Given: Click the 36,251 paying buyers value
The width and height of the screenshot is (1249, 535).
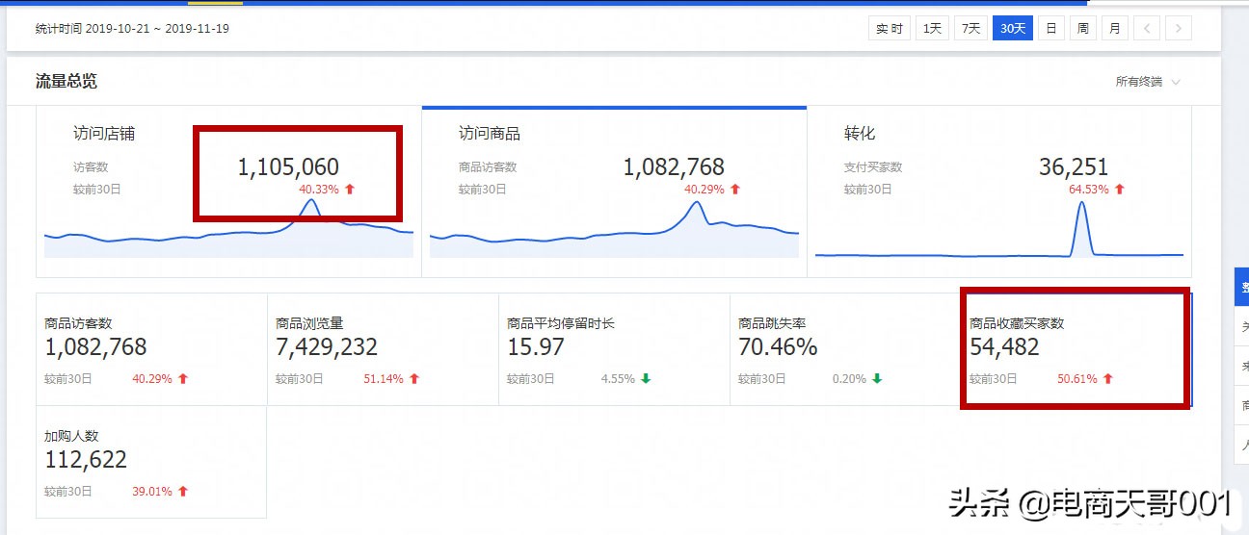Looking at the screenshot, I should pos(1074,167).
